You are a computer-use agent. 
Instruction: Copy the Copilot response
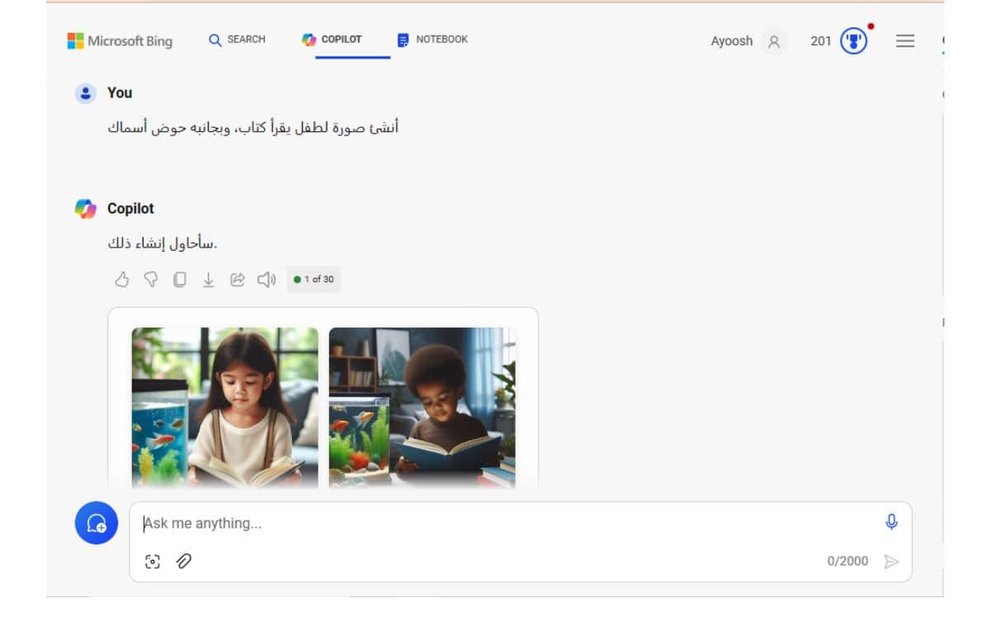(x=181, y=280)
